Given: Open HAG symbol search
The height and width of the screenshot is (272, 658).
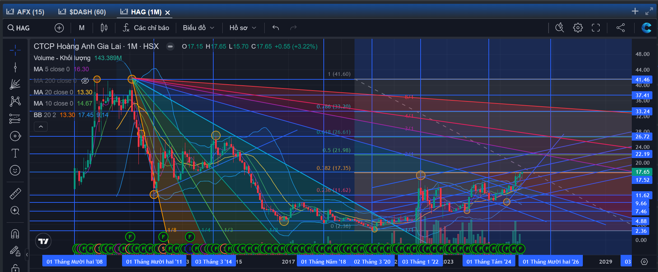Looking at the screenshot, I should 19,28.
